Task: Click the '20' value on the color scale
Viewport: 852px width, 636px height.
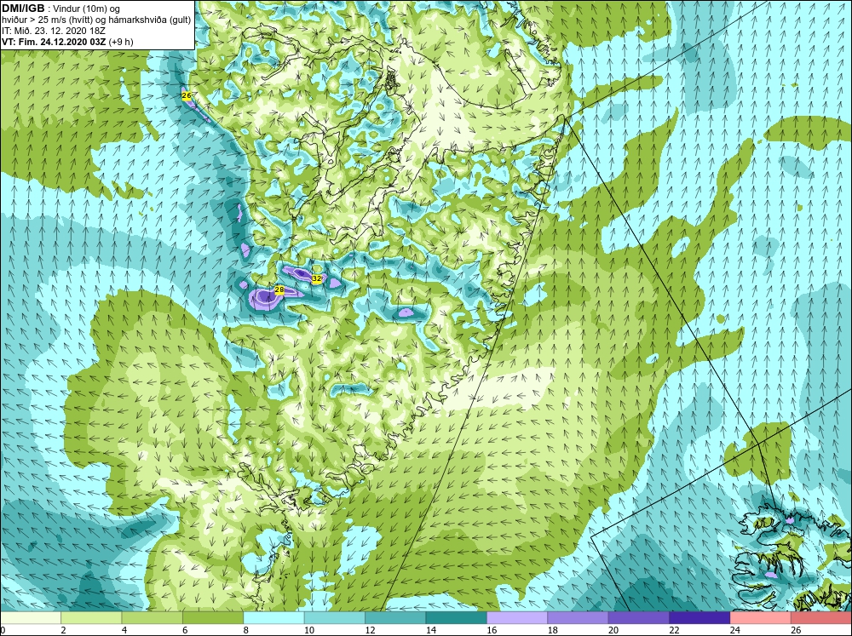Action: pyautogui.click(x=613, y=630)
